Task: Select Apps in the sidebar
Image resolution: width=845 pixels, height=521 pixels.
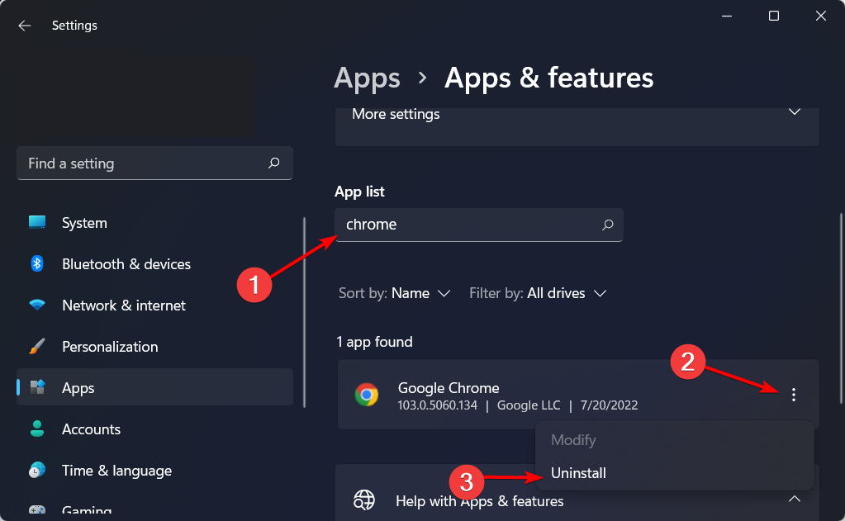Action: (x=154, y=387)
